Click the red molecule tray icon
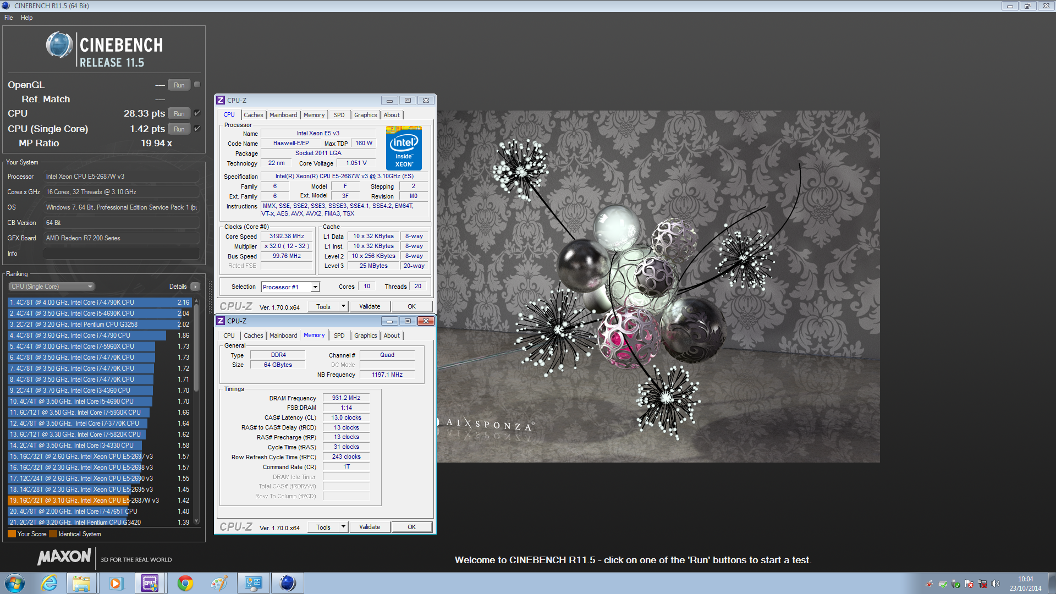The height and width of the screenshot is (594, 1056). click(x=930, y=584)
